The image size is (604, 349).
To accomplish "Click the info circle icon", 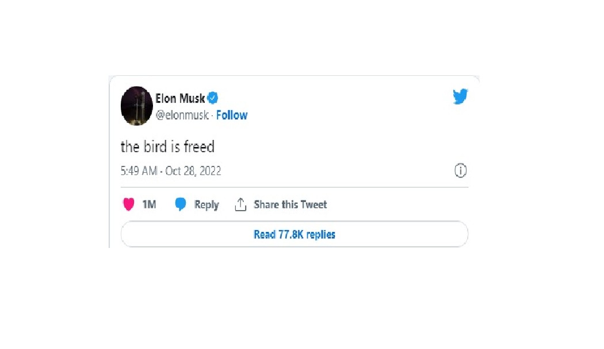I will [x=460, y=170].
